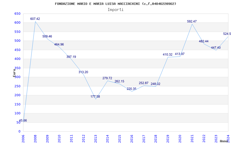
Task: Select the 592.47 peak label
Action: coord(192,21)
